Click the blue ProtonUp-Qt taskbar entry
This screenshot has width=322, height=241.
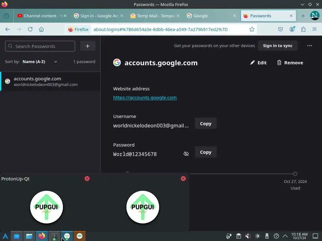tap(67, 236)
